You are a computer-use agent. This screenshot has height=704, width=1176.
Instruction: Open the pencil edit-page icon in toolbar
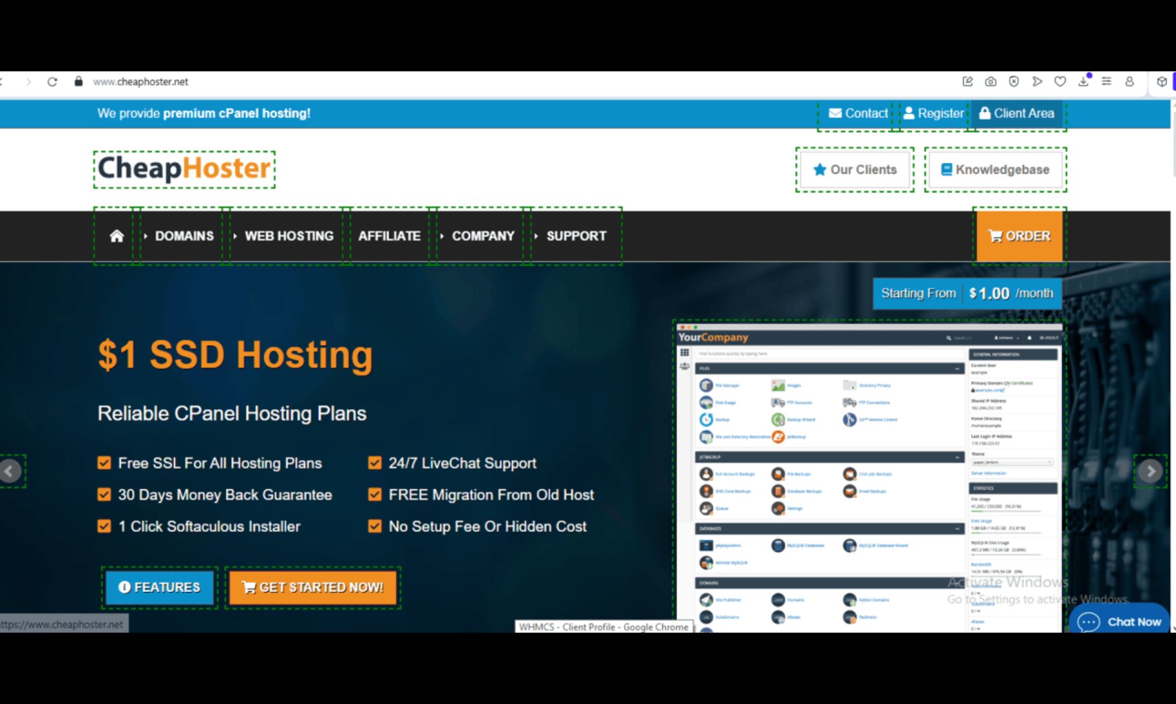[x=968, y=81]
